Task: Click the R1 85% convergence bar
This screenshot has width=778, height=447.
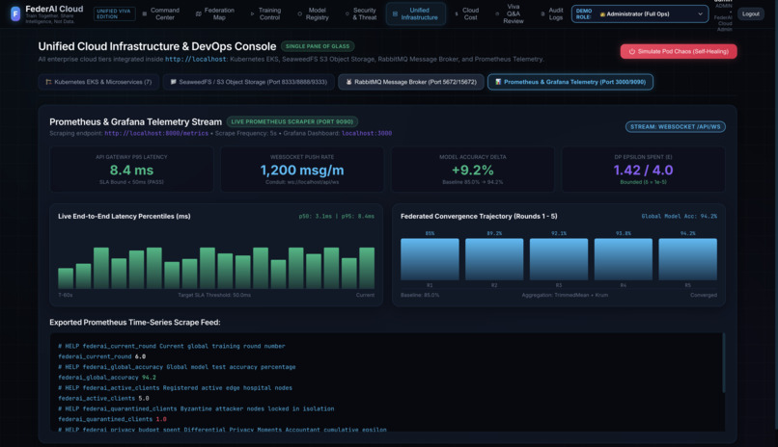Action: (430, 259)
